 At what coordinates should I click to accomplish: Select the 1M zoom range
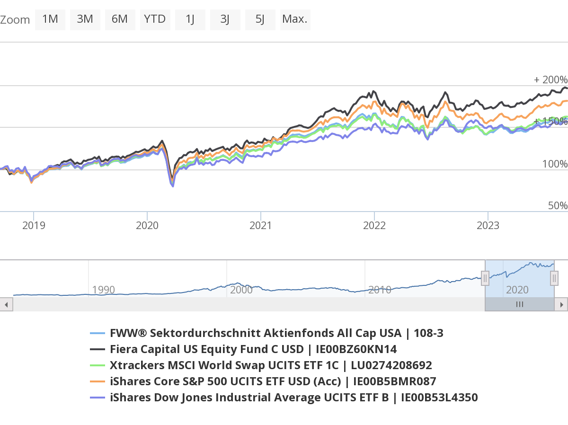coord(50,19)
